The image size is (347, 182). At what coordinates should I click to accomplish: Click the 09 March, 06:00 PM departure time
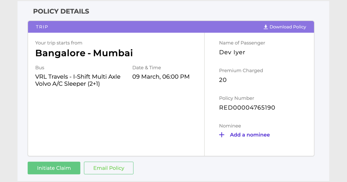[161, 77]
